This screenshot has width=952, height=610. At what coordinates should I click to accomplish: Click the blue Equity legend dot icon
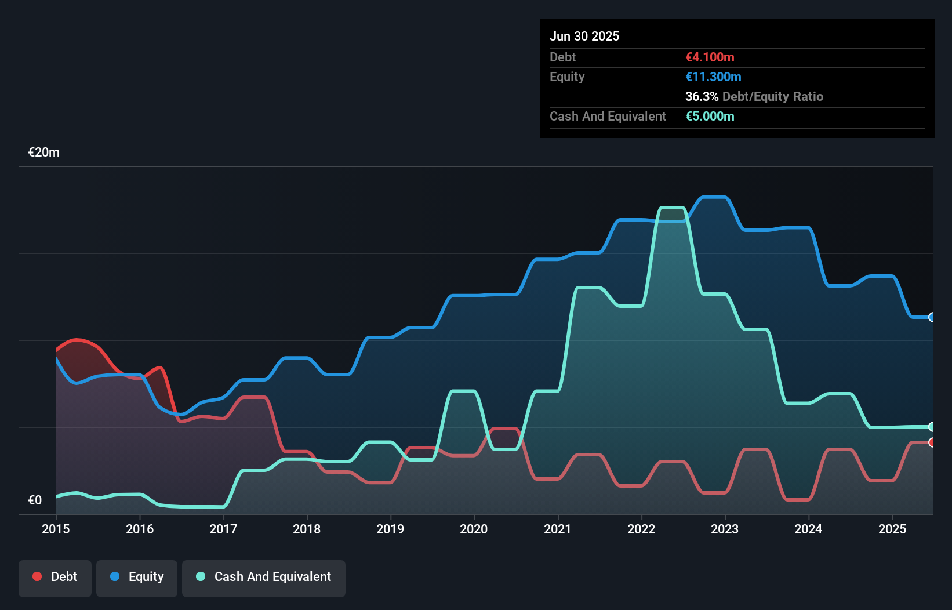[x=115, y=576]
